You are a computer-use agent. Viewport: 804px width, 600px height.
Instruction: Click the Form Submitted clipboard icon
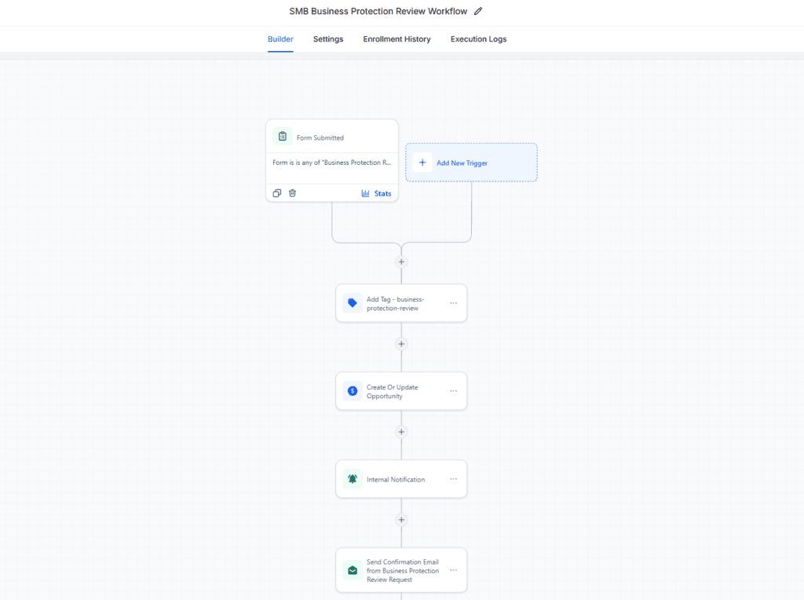[283, 137]
